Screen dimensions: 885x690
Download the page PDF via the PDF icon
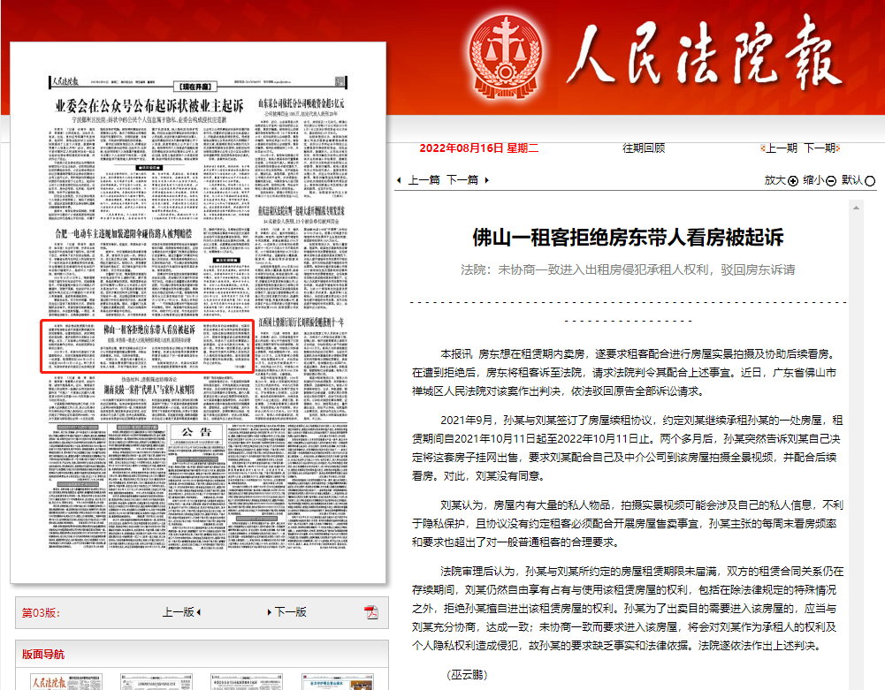[371, 612]
